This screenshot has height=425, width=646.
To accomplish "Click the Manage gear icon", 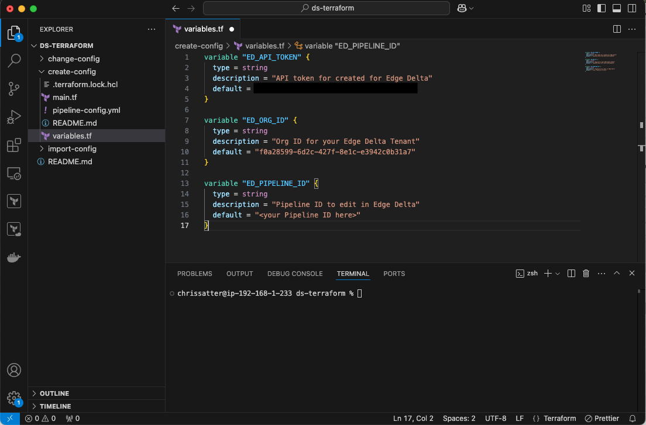I will (x=14, y=398).
